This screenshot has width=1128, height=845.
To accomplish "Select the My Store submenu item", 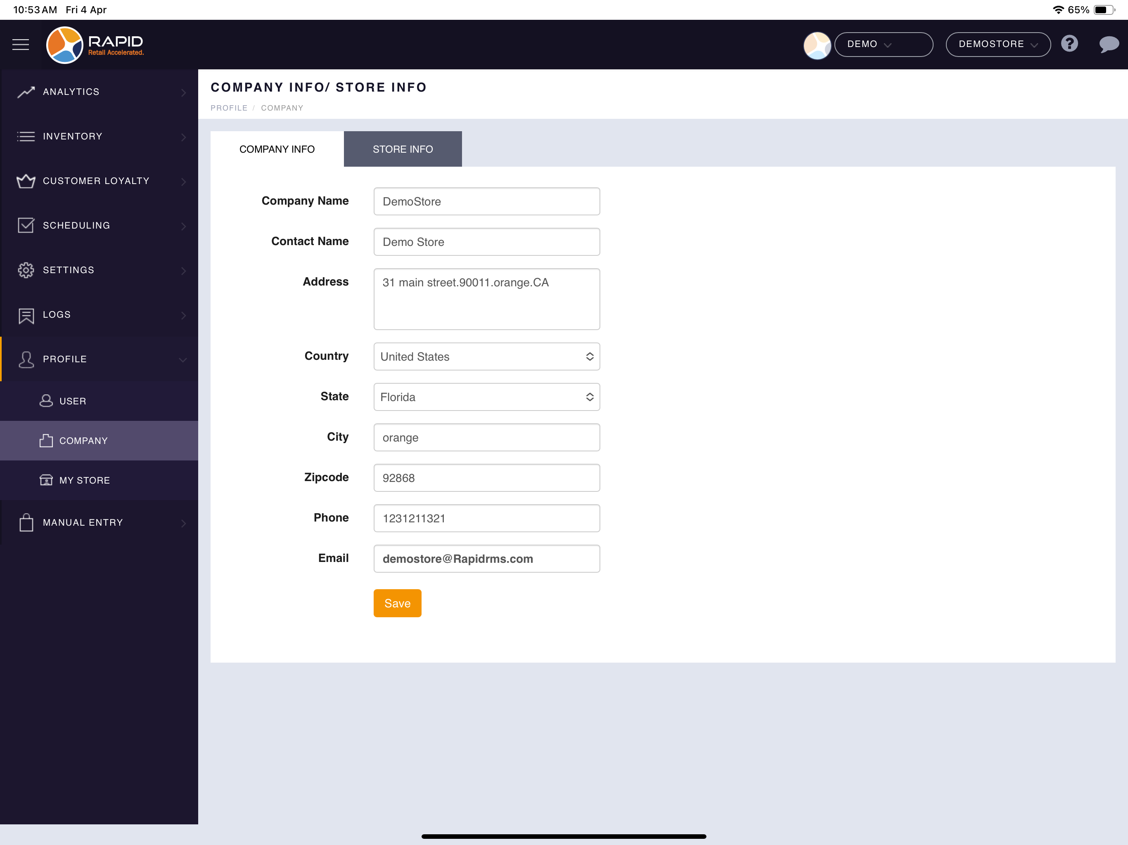I will pos(100,480).
